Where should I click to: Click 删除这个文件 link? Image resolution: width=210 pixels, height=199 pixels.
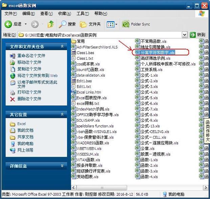click(x=29, y=99)
